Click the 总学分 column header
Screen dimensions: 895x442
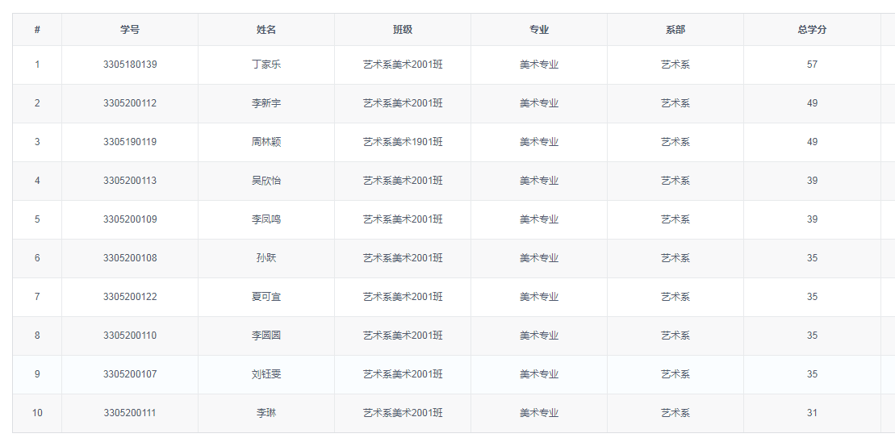point(812,30)
